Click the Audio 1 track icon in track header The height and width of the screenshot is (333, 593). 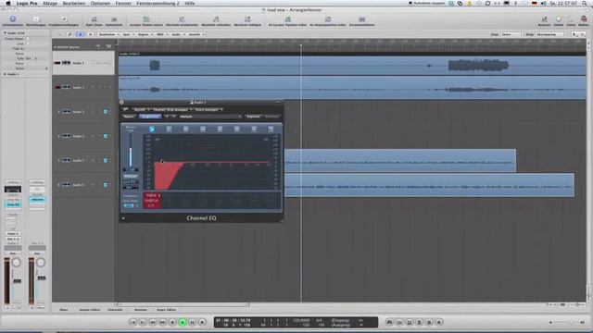pyautogui.click(x=66, y=63)
